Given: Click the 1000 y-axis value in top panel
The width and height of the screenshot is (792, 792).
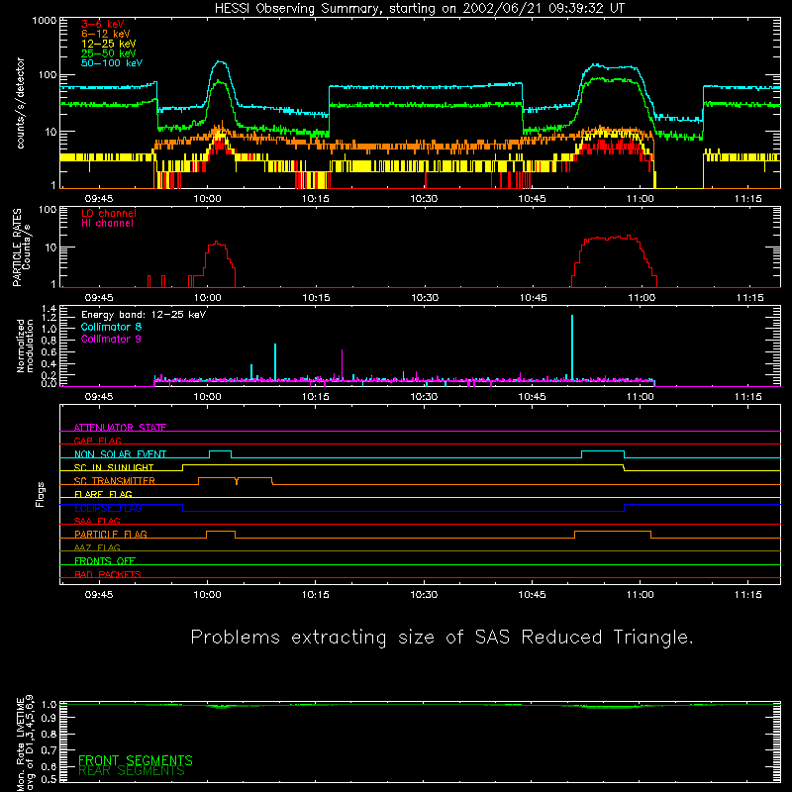Looking at the screenshot, I should tap(45, 21).
